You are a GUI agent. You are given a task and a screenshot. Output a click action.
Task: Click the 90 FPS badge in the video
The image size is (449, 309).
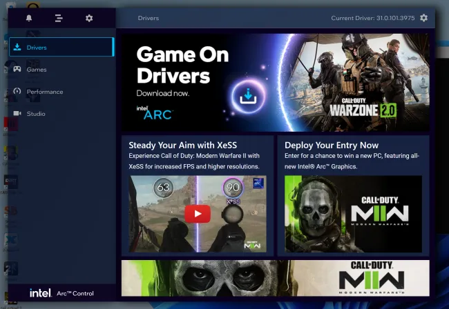(x=232, y=187)
